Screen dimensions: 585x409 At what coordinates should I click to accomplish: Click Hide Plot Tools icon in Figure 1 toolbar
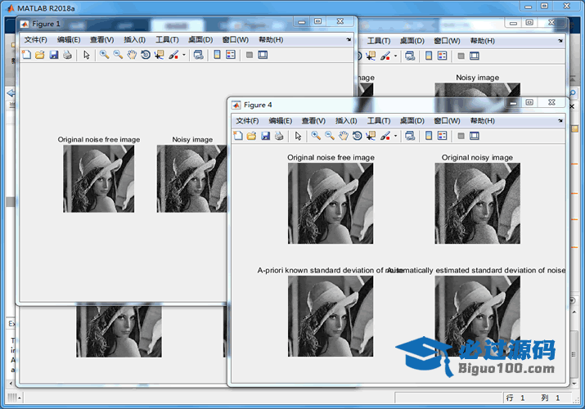point(249,55)
